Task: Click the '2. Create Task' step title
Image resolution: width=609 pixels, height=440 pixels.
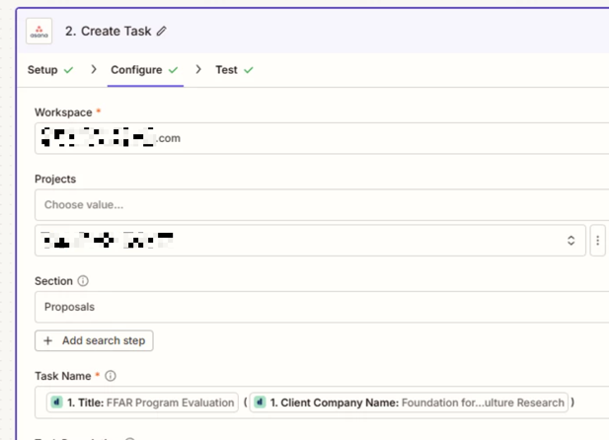Action: (x=109, y=32)
